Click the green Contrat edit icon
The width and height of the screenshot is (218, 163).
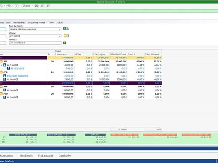pyautogui.click(x=64, y=43)
